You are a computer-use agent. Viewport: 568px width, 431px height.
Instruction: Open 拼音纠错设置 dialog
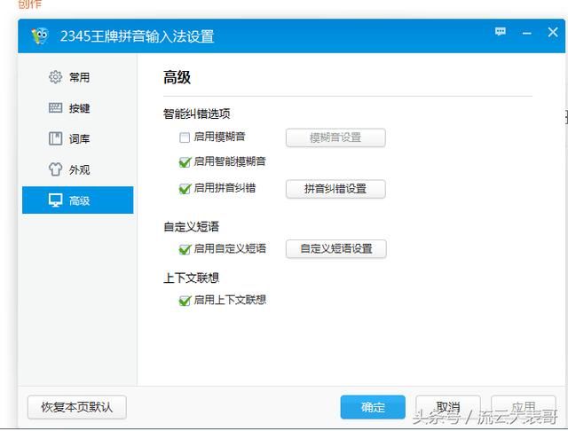pos(335,189)
